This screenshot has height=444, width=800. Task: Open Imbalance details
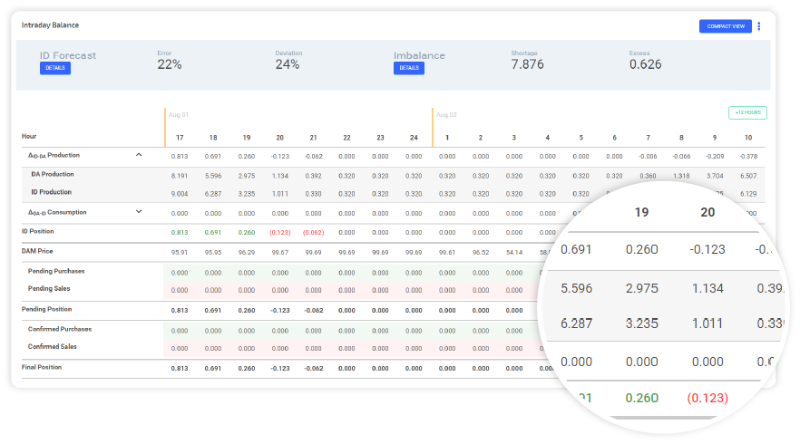point(408,68)
